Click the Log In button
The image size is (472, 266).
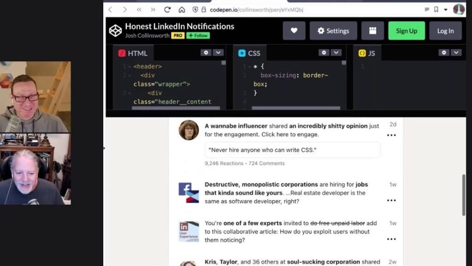tap(445, 30)
